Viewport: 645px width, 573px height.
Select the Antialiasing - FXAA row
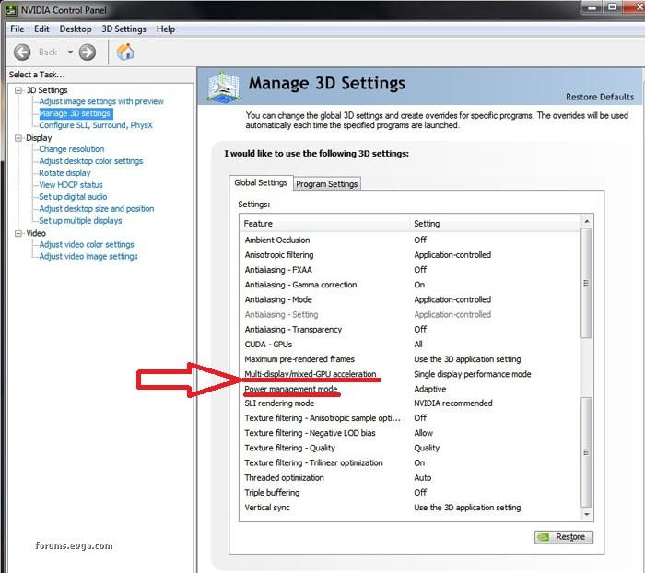pos(410,270)
